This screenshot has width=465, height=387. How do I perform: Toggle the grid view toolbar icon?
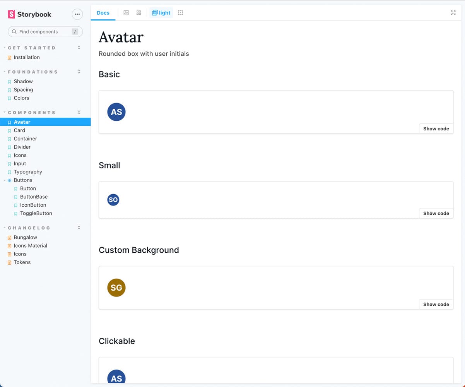139,13
